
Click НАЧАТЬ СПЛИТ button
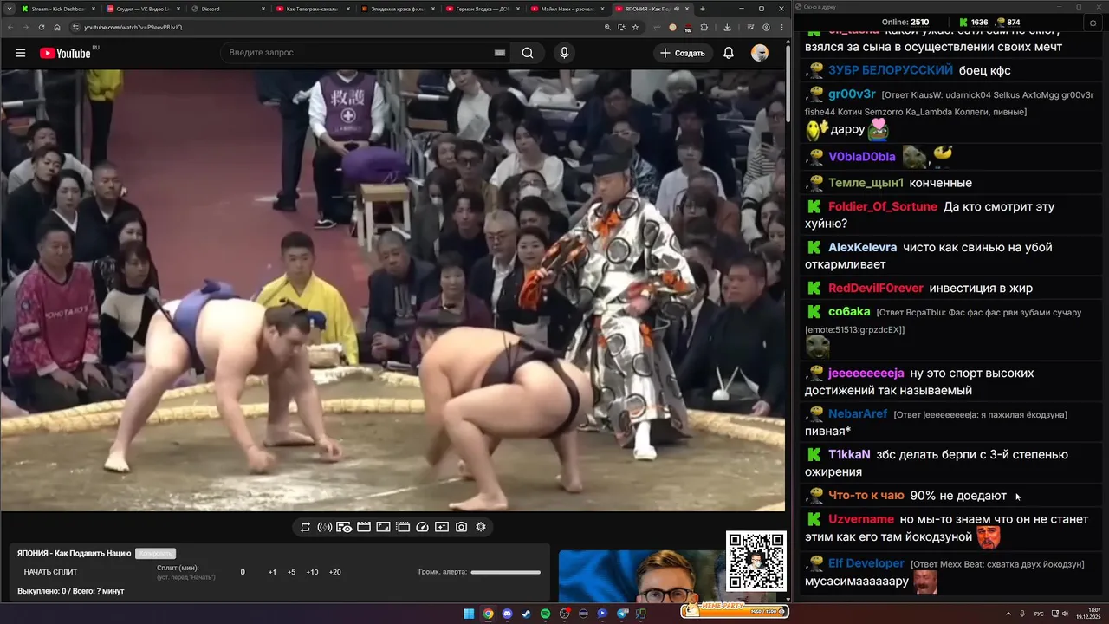click(x=50, y=572)
